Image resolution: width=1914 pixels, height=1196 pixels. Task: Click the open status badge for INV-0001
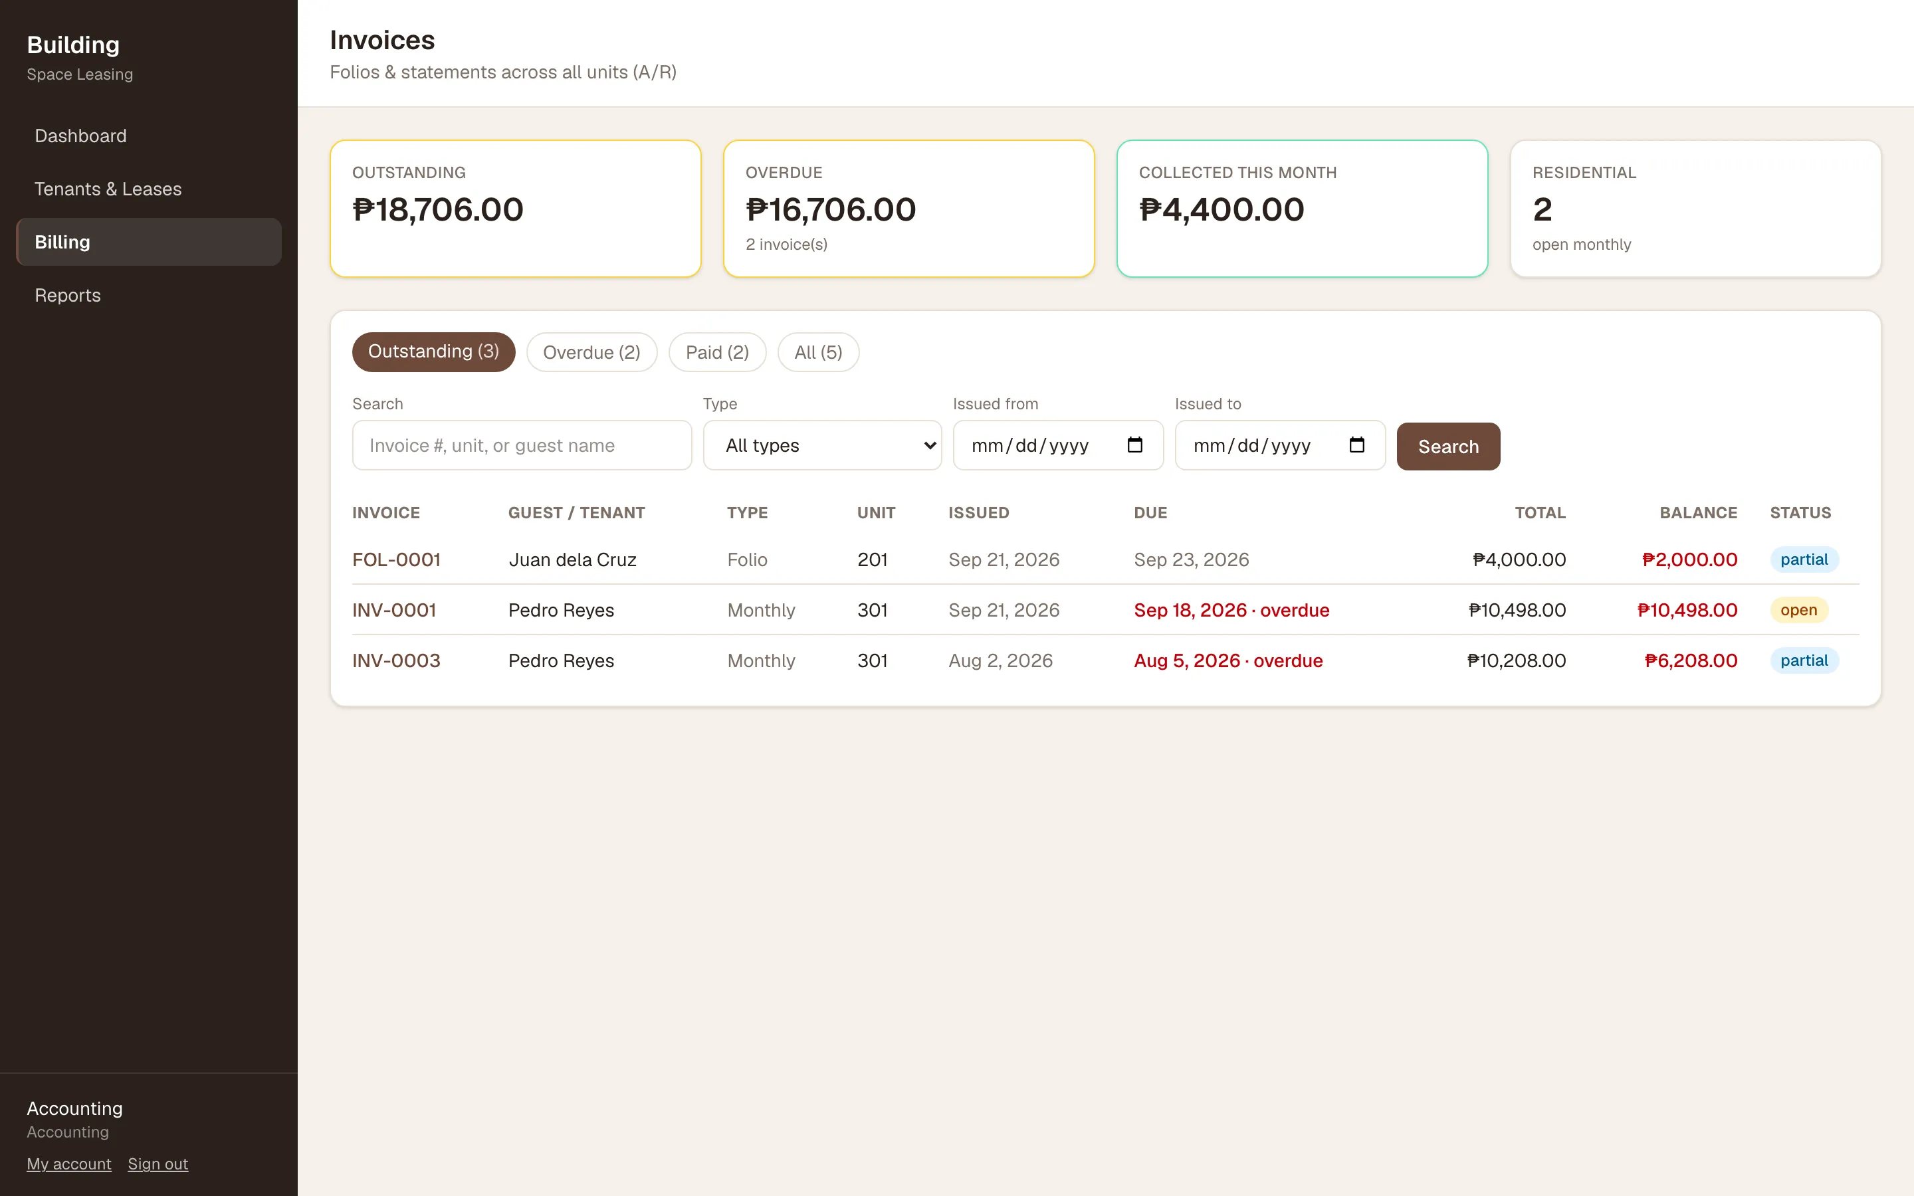click(x=1798, y=610)
